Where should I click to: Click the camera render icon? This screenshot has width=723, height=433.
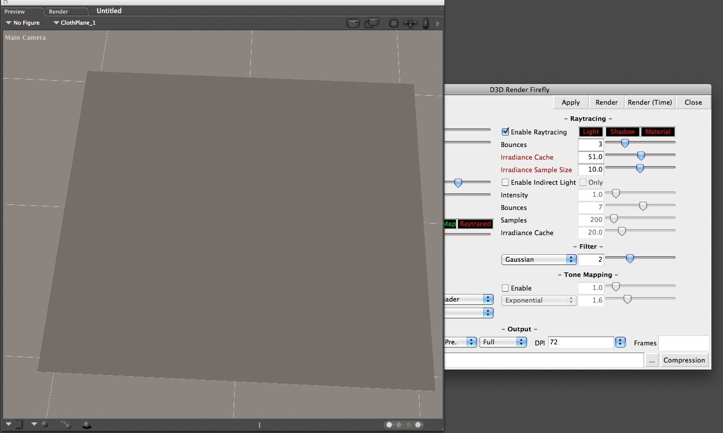point(353,23)
